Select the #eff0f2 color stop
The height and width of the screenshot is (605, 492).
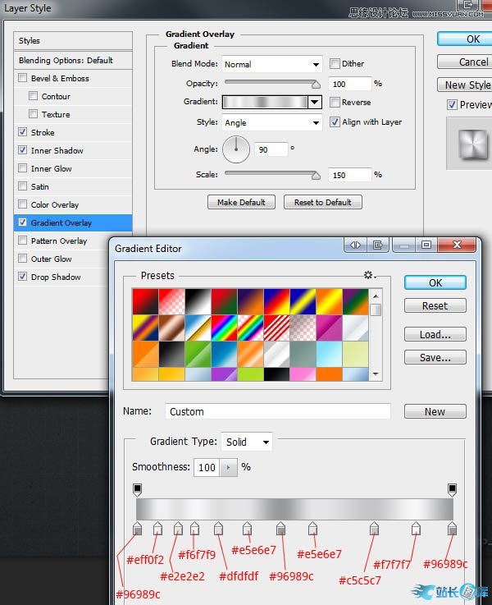point(157,529)
